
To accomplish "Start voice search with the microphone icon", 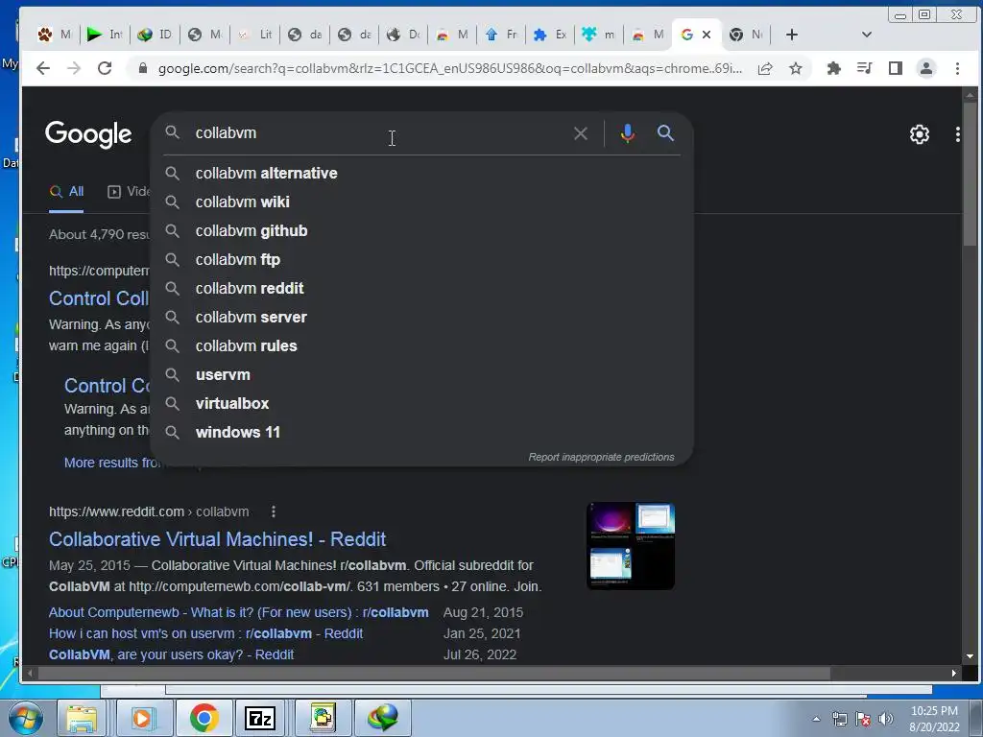I will point(628,132).
